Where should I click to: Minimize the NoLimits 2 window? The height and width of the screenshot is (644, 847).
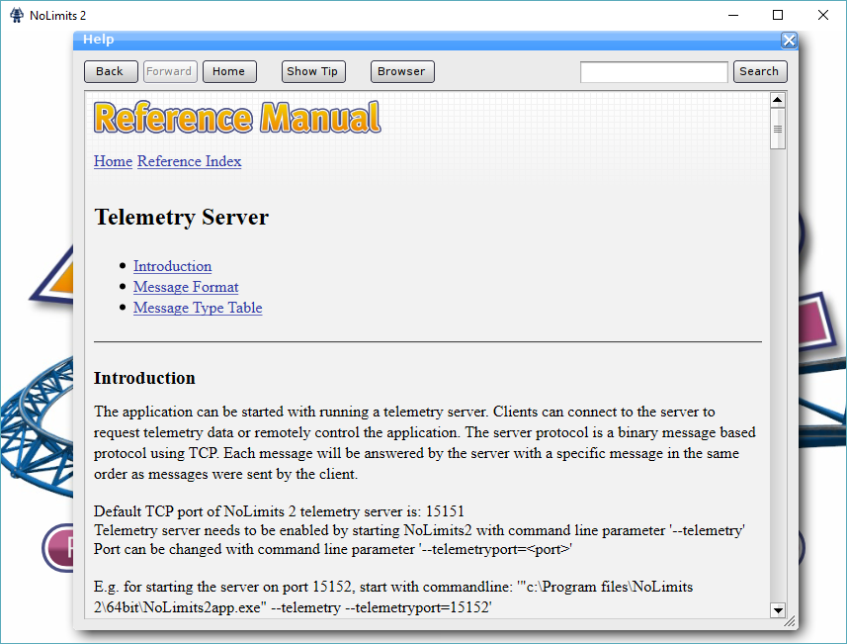click(x=733, y=15)
